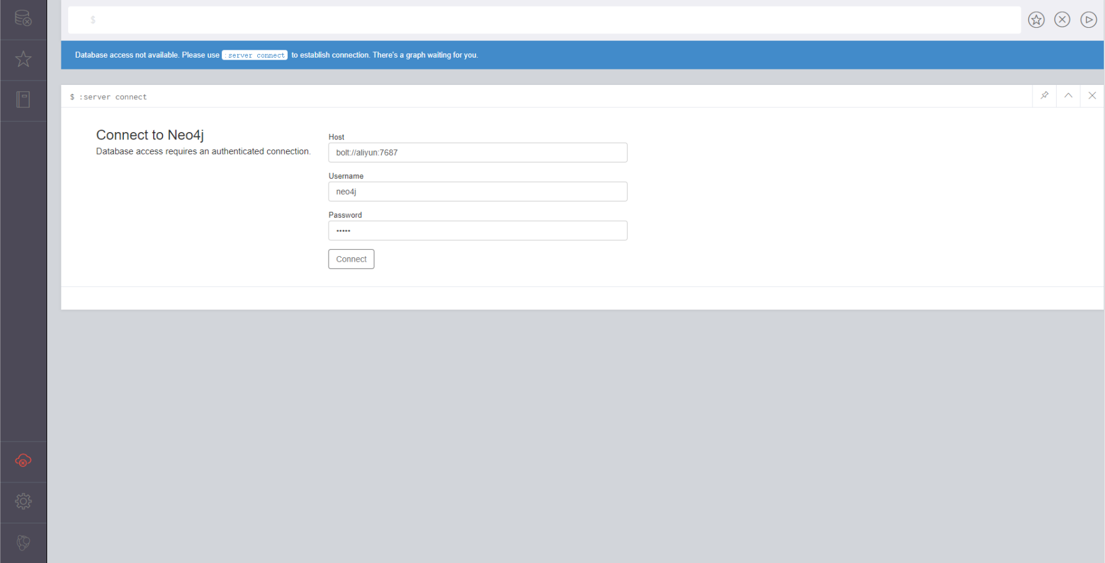1105x563 pixels.
Task: Pin the :server connect frame
Action: [x=1044, y=95]
